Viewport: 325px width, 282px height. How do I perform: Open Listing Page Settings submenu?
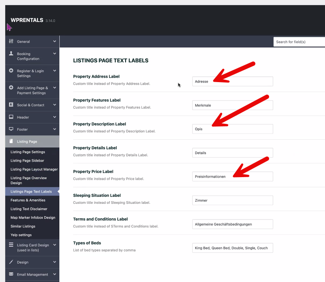[28, 152]
